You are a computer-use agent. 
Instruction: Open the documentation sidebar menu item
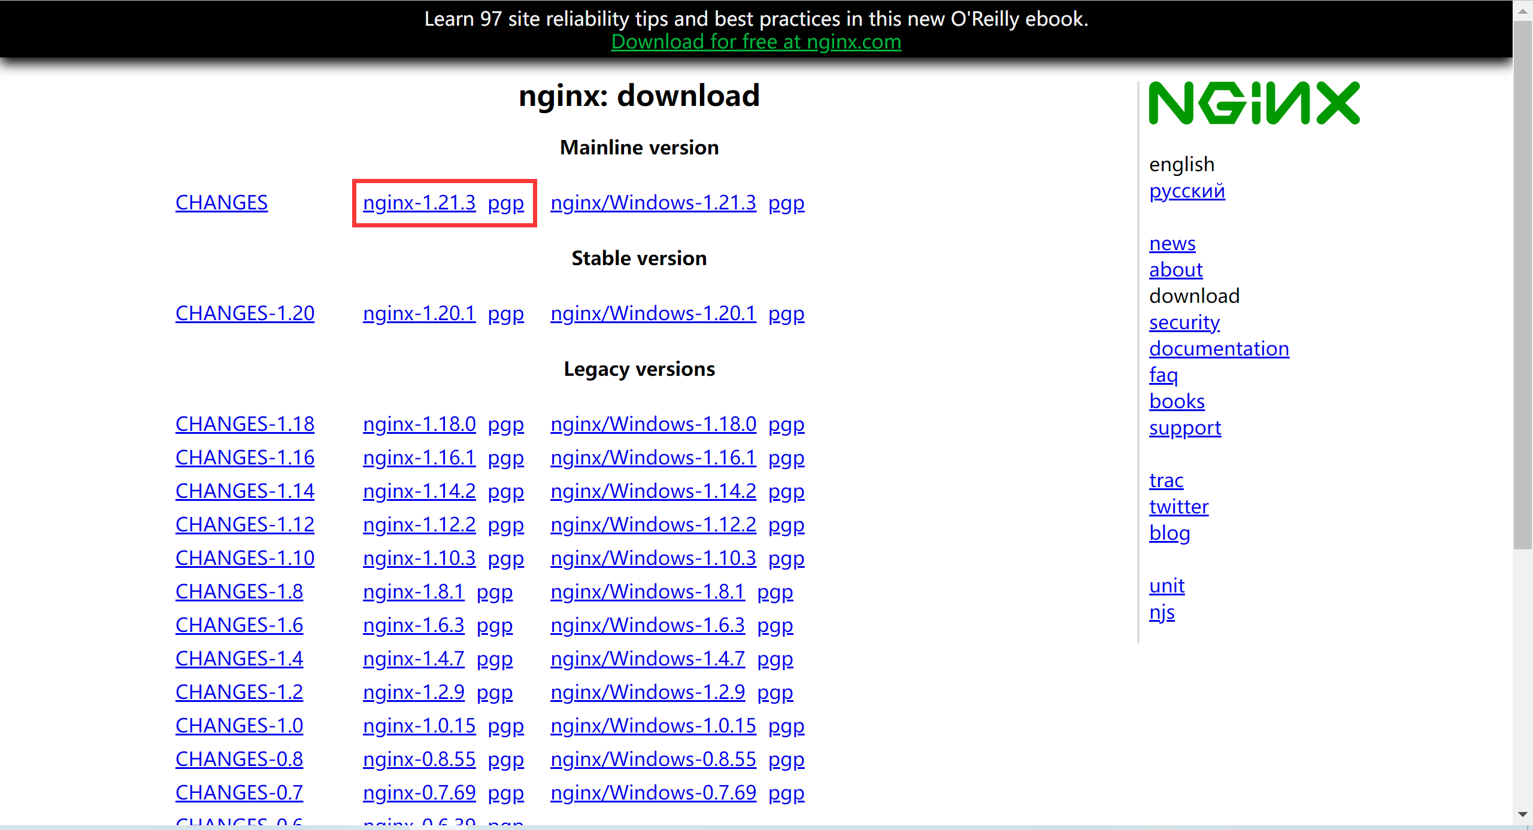[x=1219, y=349]
